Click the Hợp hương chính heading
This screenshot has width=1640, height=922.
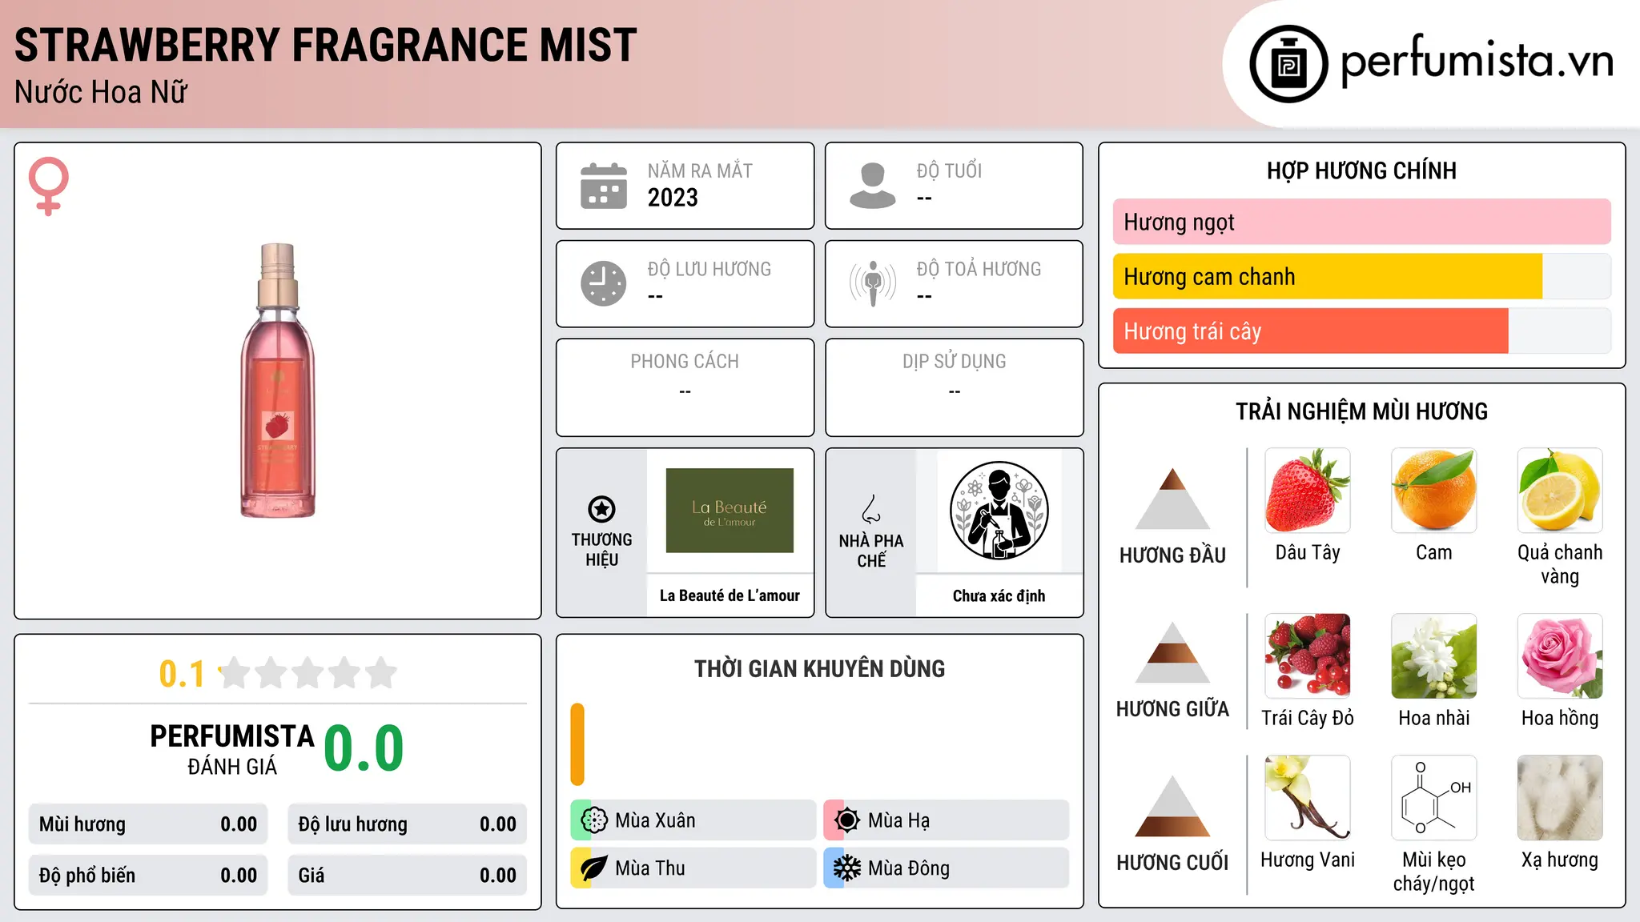[x=1361, y=170]
